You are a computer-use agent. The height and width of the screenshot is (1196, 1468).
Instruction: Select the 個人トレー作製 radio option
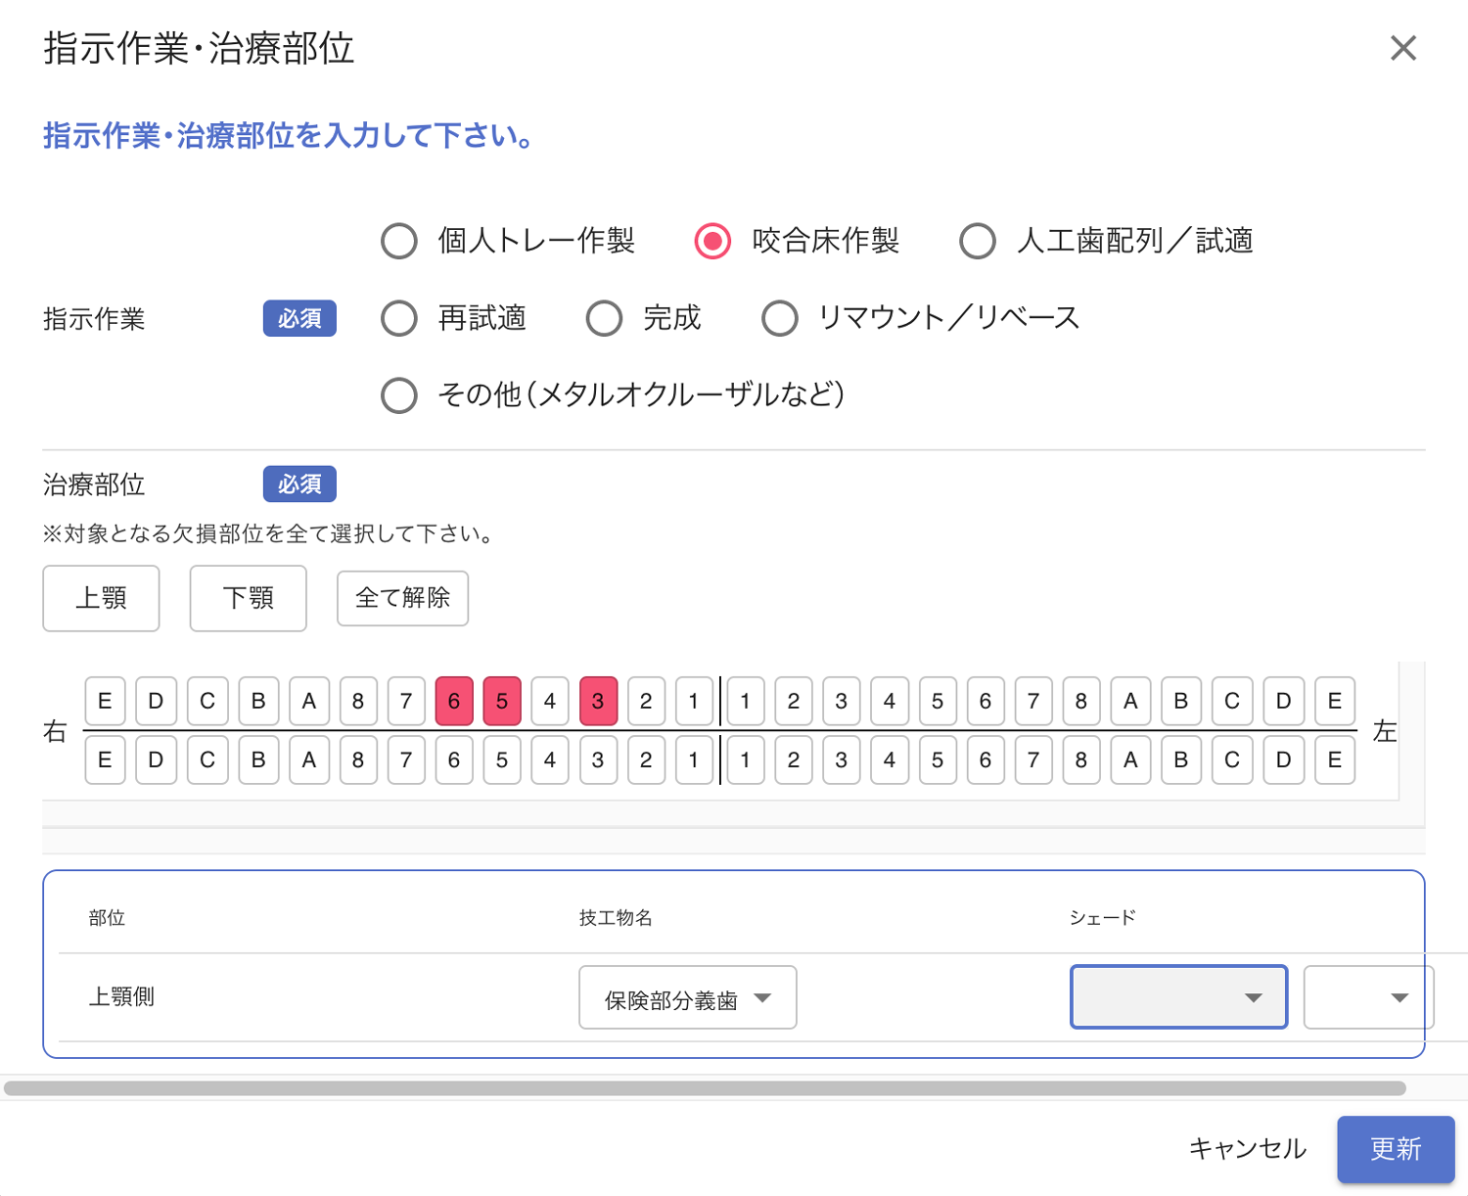click(x=399, y=241)
